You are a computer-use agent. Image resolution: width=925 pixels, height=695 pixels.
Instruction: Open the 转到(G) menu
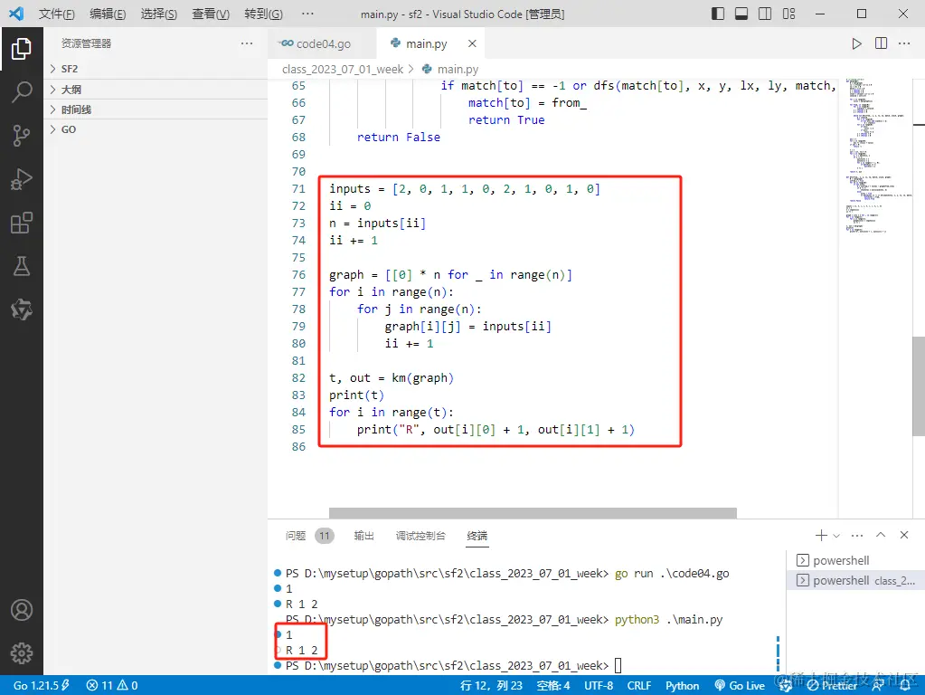263,14
